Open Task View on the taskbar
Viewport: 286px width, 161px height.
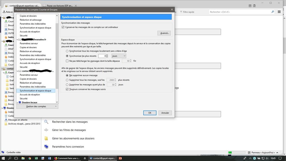pyautogui.click(x=16, y=158)
